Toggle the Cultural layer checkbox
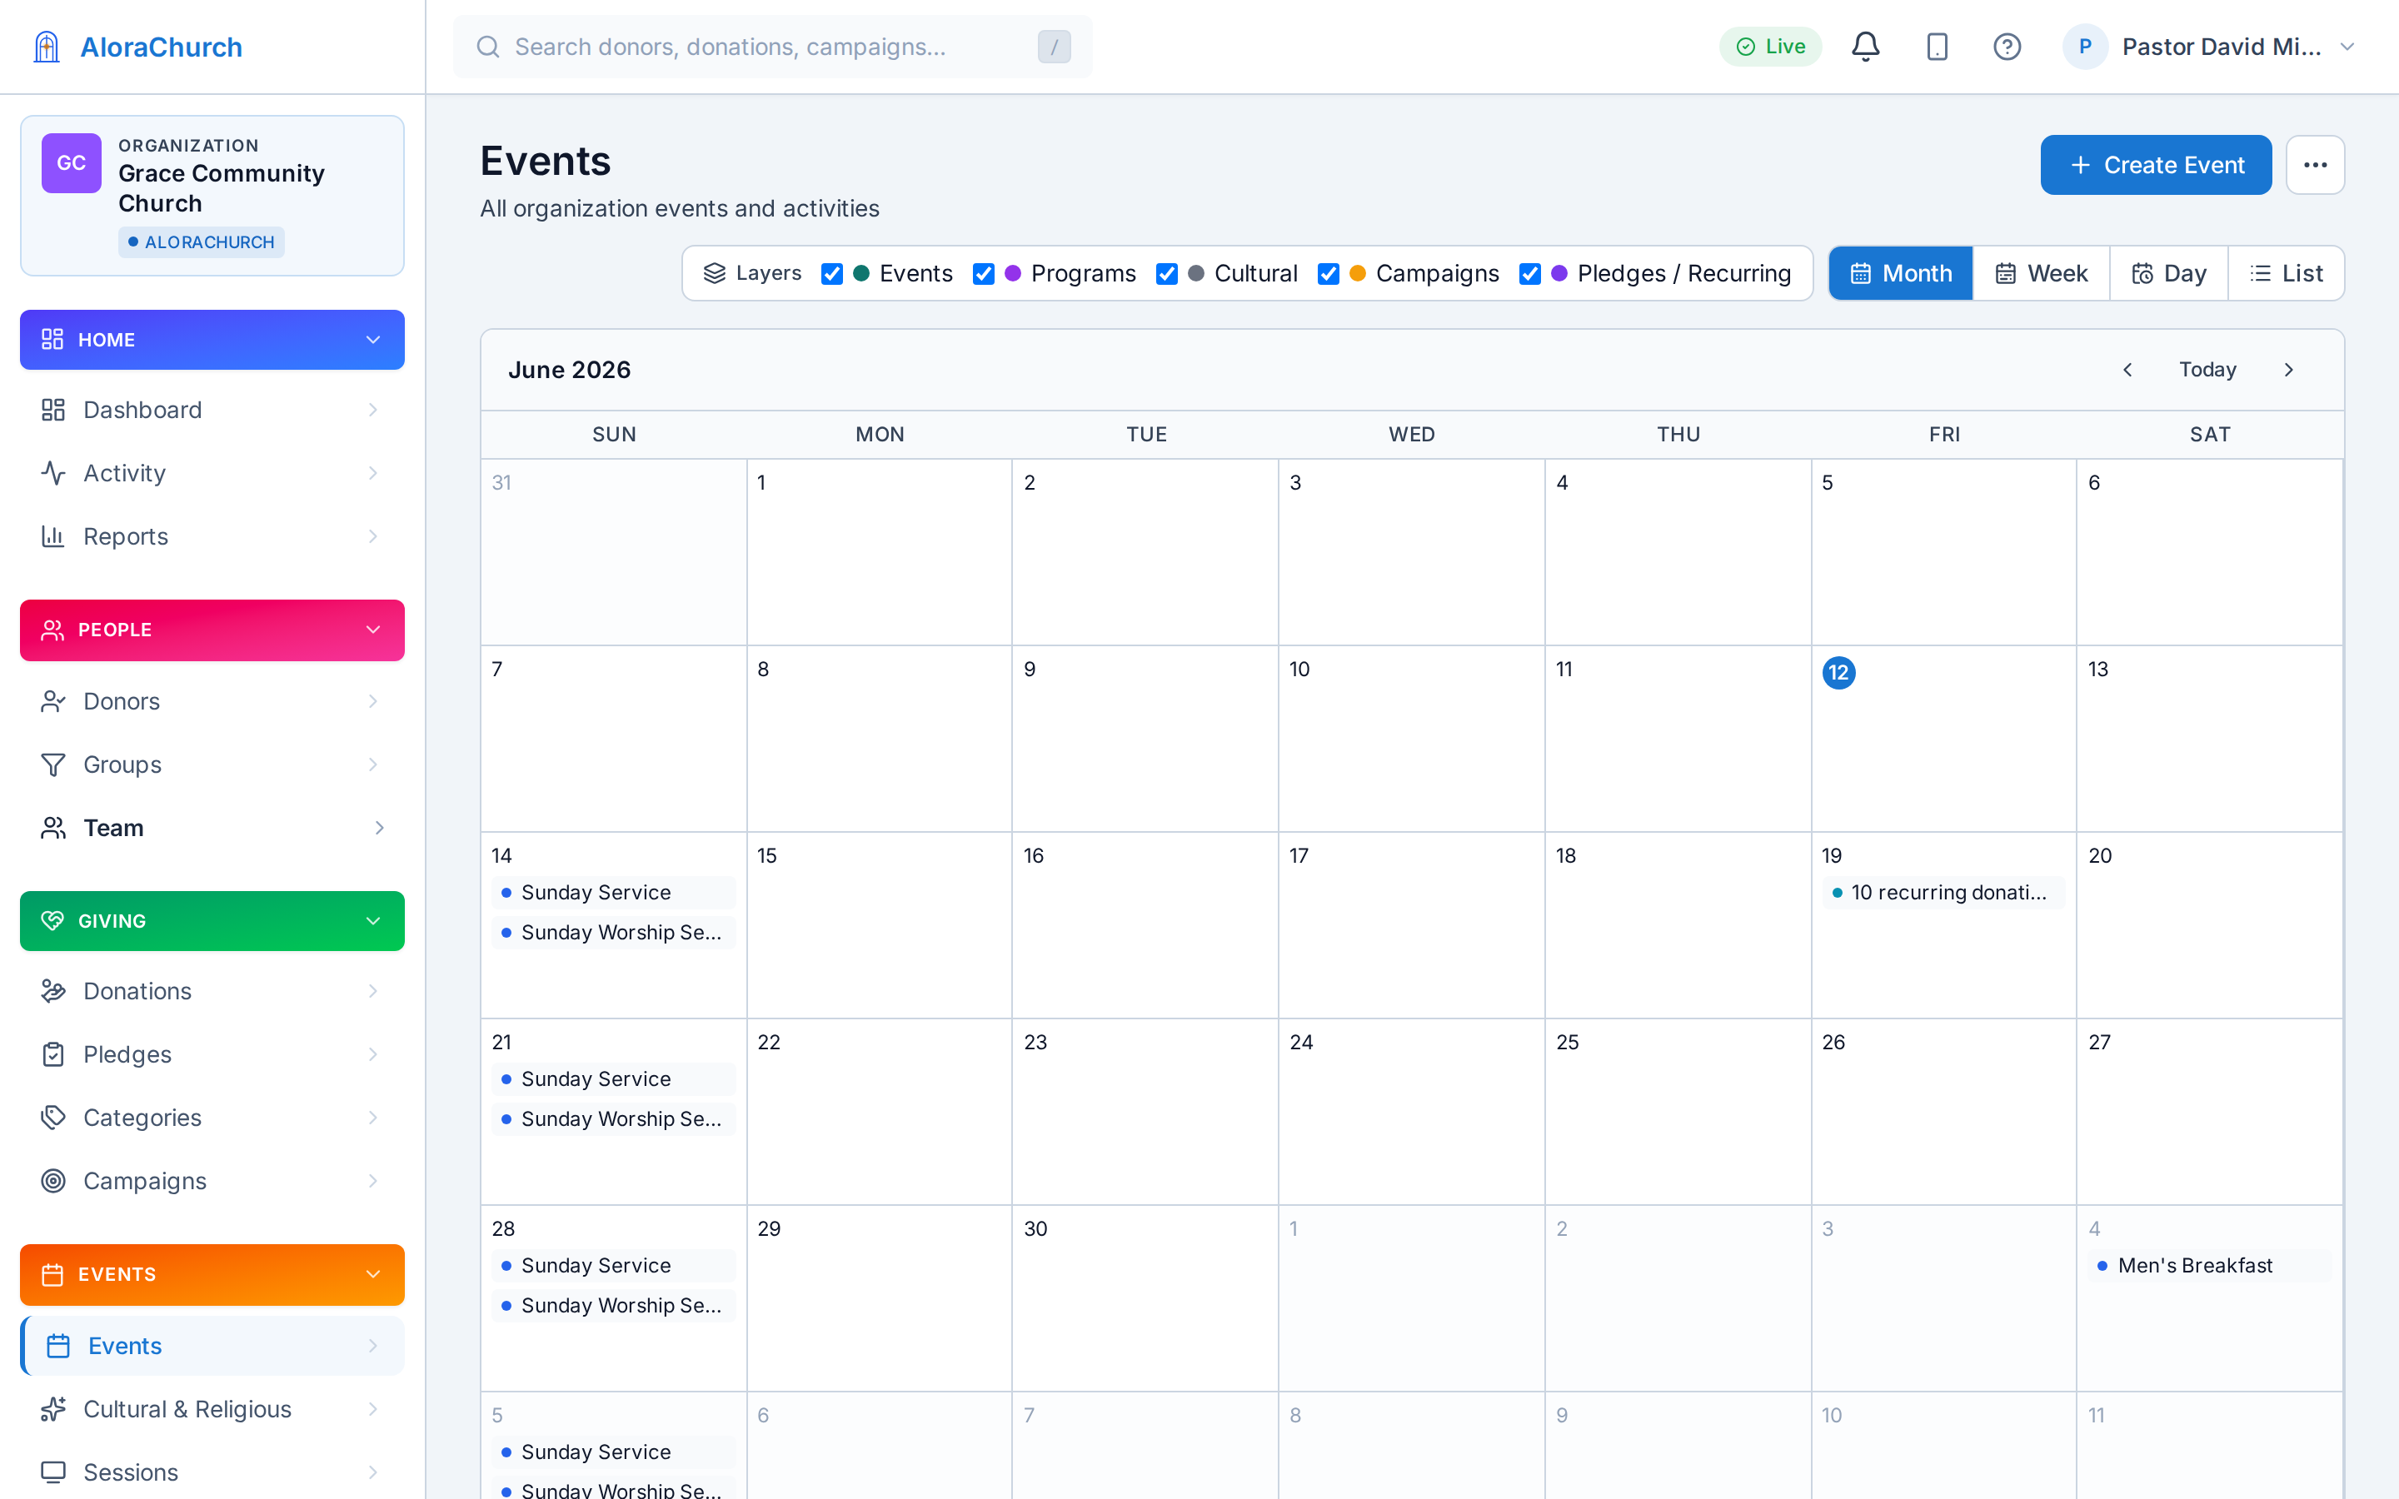2399x1499 pixels. pyautogui.click(x=1167, y=274)
